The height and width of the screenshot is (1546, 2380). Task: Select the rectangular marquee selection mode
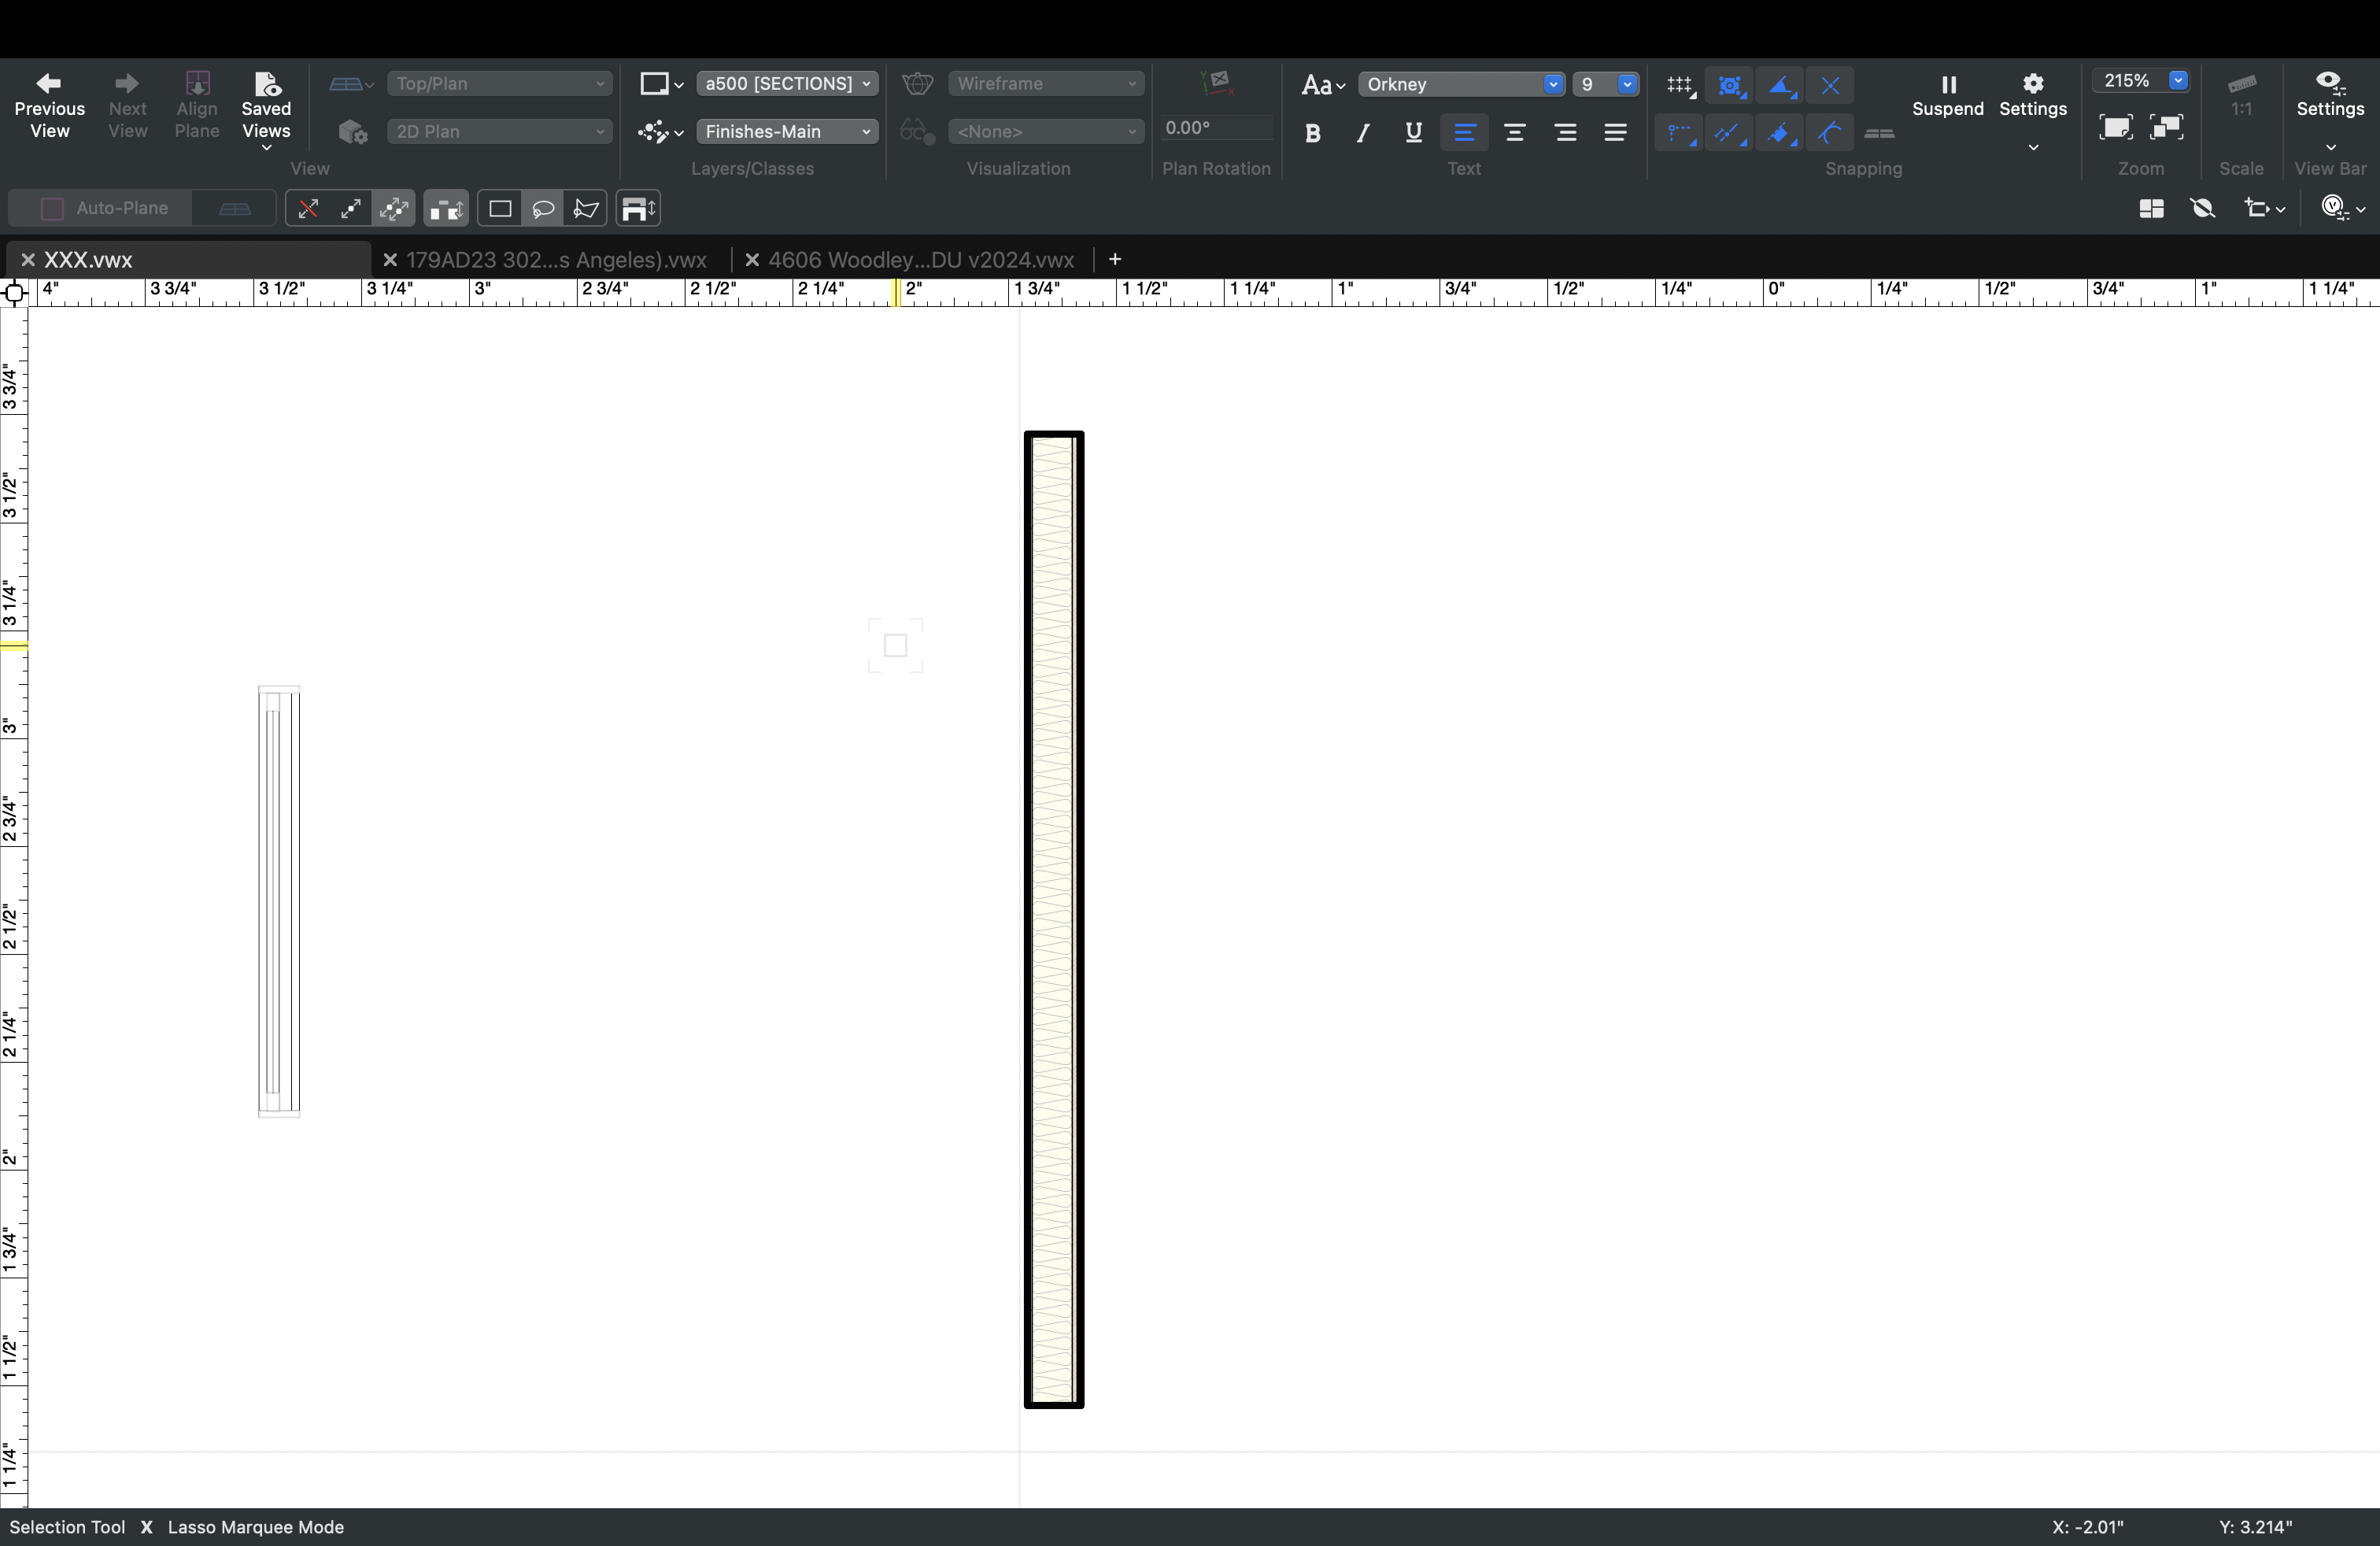[x=498, y=208]
